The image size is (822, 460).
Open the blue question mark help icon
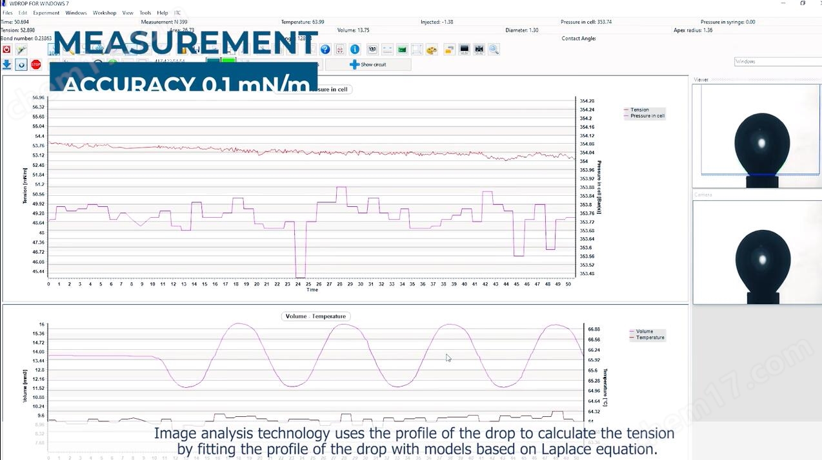pyautogui.click(x=325, y=50)
